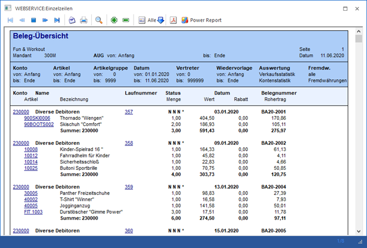Open account 230000 link for BA20-2001
Viewport: 367px width, 248px height.
21,112
